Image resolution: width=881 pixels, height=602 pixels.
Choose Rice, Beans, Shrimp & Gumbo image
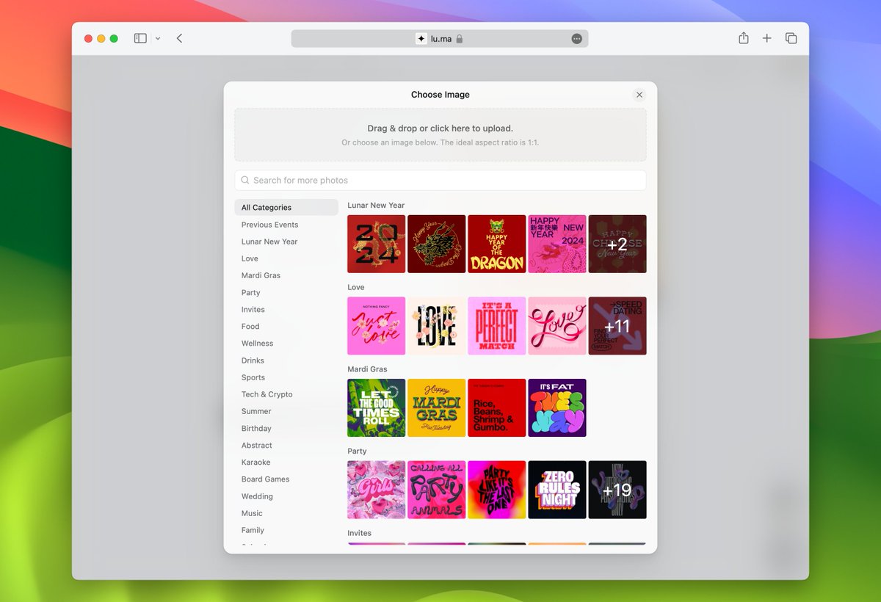click(x=497, y=408)
